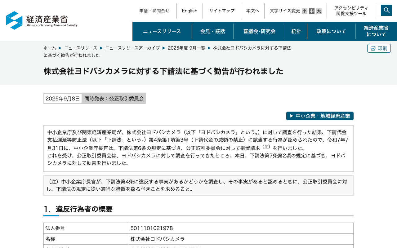
Task: Switch to the English site
Action: [190, 11]
